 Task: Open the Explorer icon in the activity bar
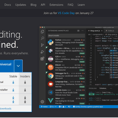(42, 32)
